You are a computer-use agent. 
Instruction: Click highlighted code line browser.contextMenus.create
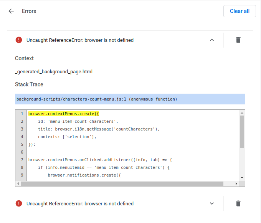click(x=64, y=114)
